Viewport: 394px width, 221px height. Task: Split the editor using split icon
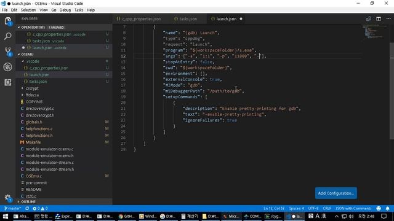[379, 19]
